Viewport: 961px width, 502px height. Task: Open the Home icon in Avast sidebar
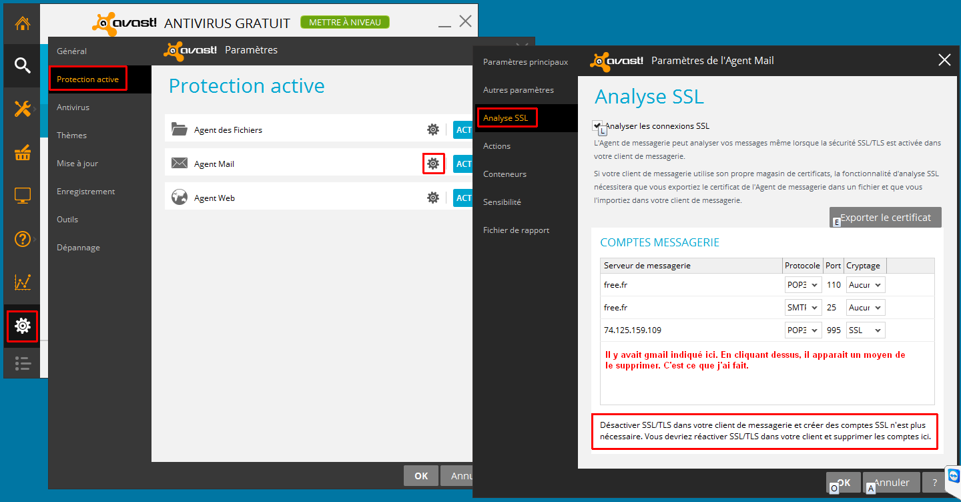pos(22,24)
